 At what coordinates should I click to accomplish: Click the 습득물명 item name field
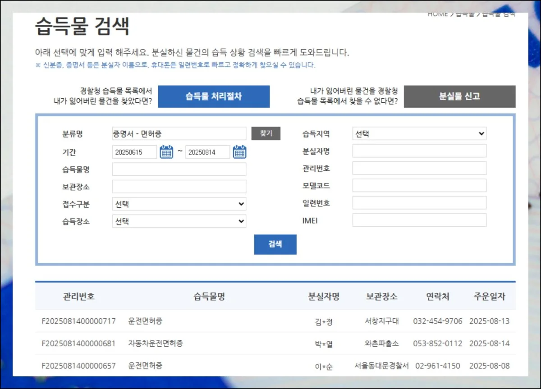pos(179,169)
